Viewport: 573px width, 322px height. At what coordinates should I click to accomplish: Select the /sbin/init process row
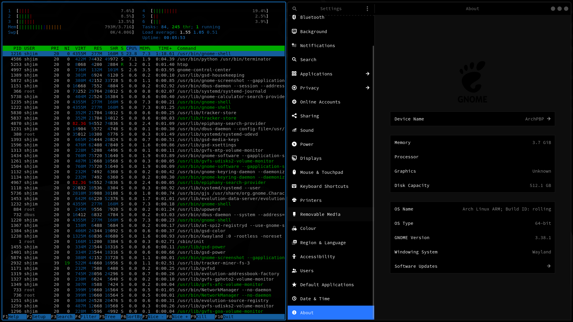pos(144,241)
